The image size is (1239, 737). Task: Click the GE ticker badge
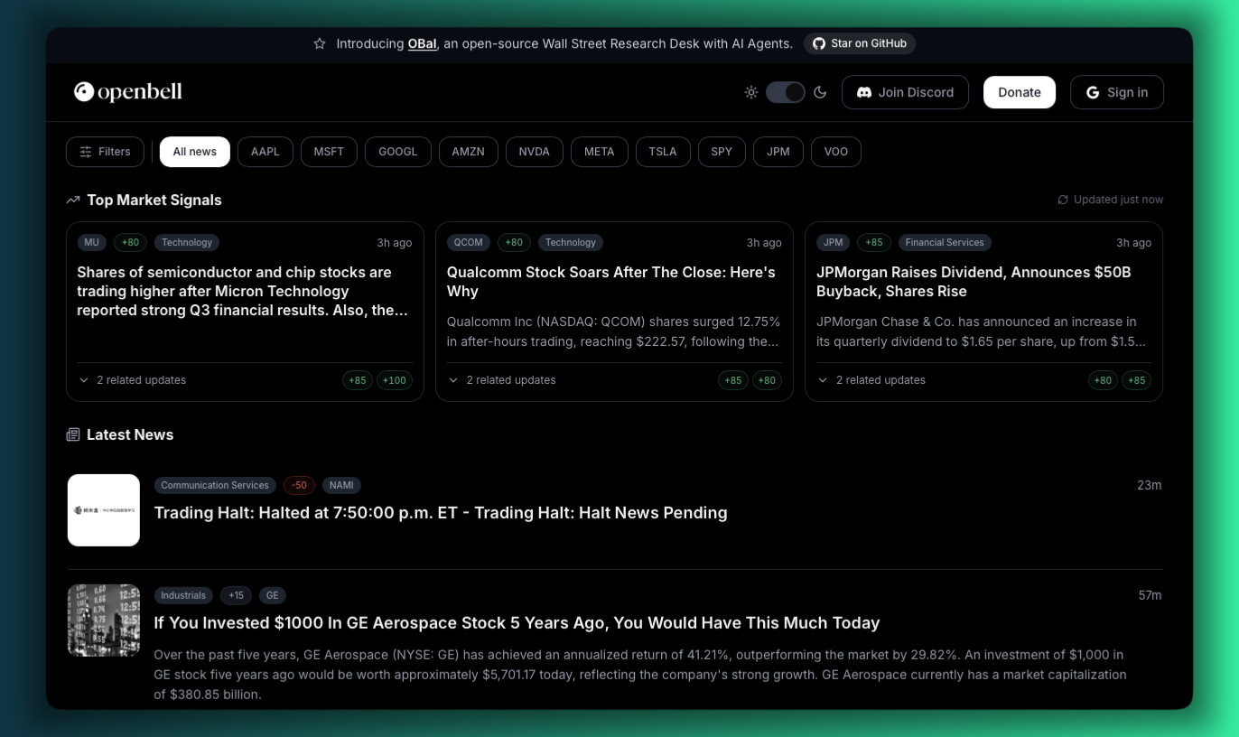click(x=273, y=595)
